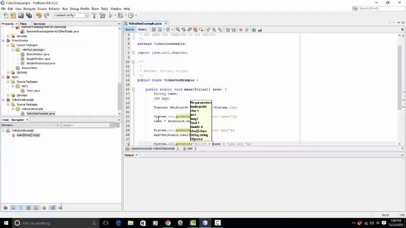Image resolution: width=406 pixels, height=228 pixels.
Task: Switch to the Files tab
Action: tap(23, 23)
